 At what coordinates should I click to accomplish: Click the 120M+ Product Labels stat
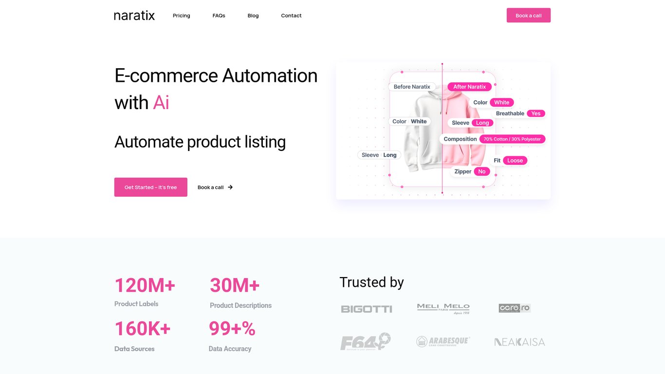click(145, 291)
